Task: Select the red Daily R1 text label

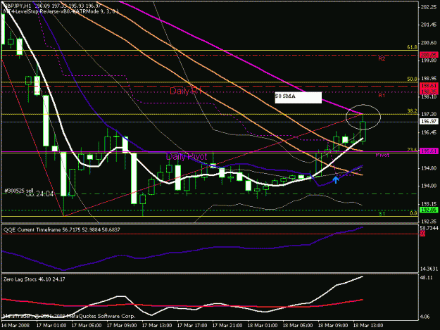Action: (186, 91)
